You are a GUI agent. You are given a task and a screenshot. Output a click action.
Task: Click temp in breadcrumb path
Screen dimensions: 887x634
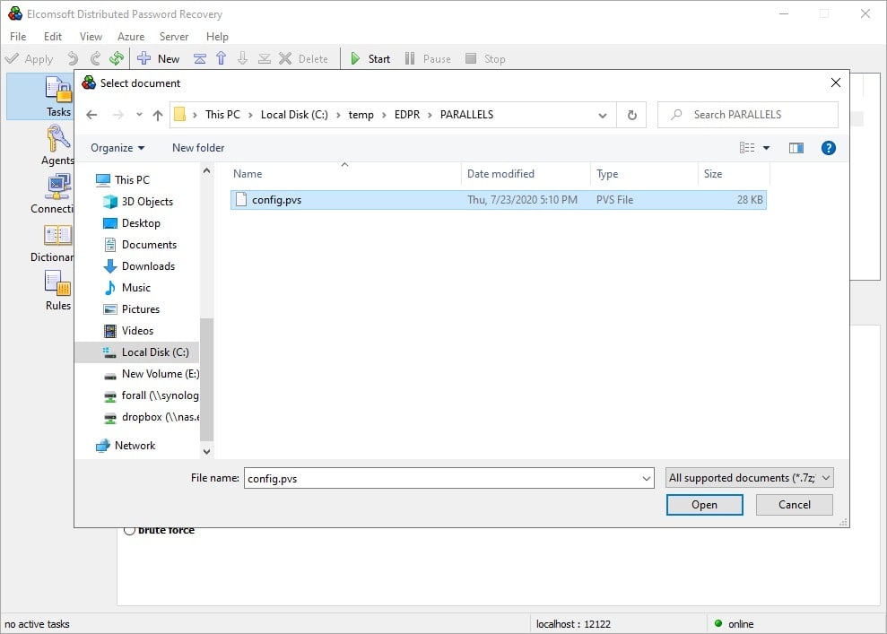click(x=361, y=115)
